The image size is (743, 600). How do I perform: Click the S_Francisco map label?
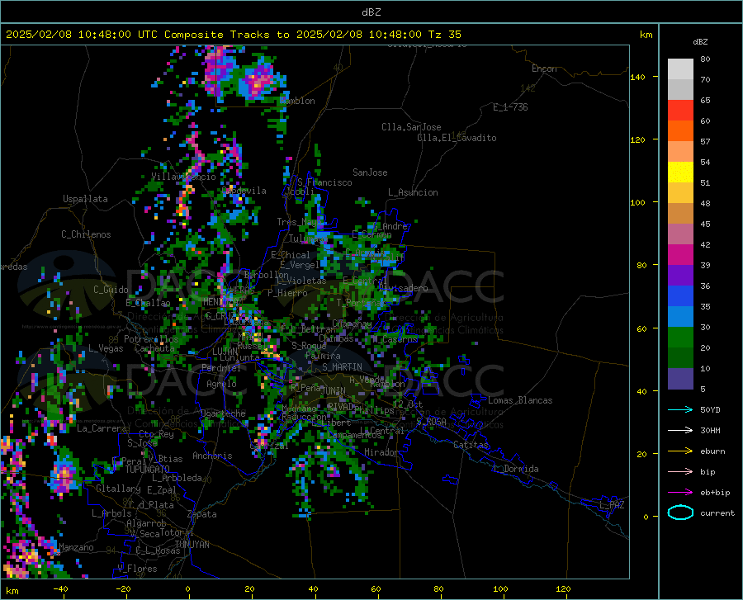coord(324,182)
